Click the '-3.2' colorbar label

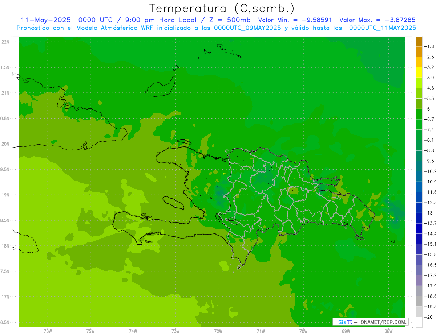click(429, 67)
